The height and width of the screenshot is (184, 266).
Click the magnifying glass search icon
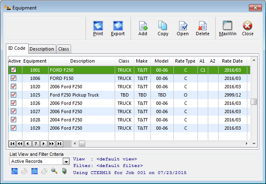(x=54, y=171)
